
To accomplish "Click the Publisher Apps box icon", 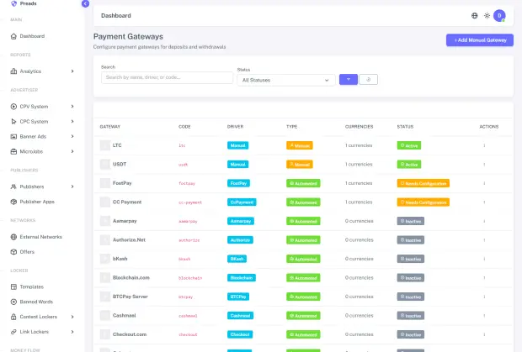I will click(13, 202).
